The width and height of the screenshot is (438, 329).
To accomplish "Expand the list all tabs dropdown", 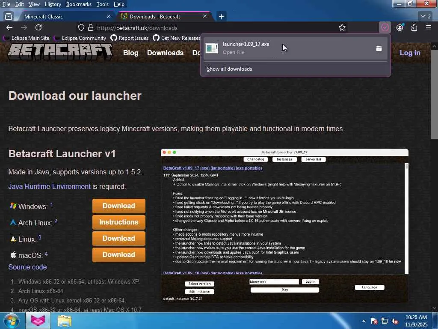I will [426, 17].
